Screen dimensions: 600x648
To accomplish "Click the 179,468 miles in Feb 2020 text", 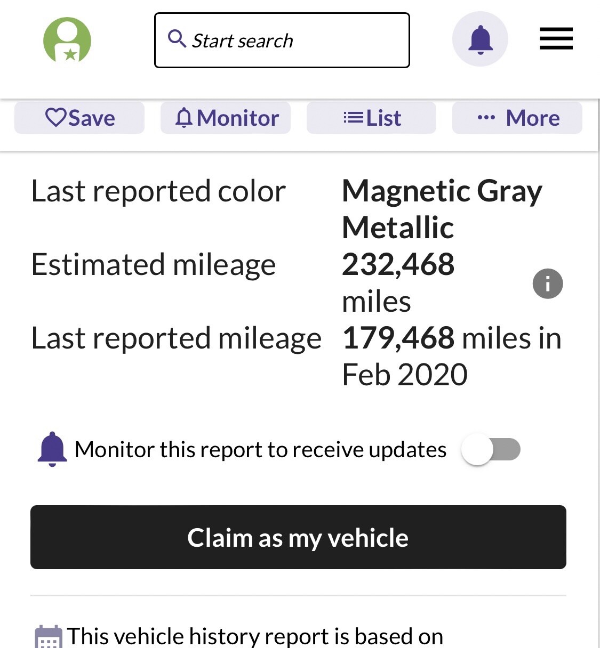I will (451, 356).
